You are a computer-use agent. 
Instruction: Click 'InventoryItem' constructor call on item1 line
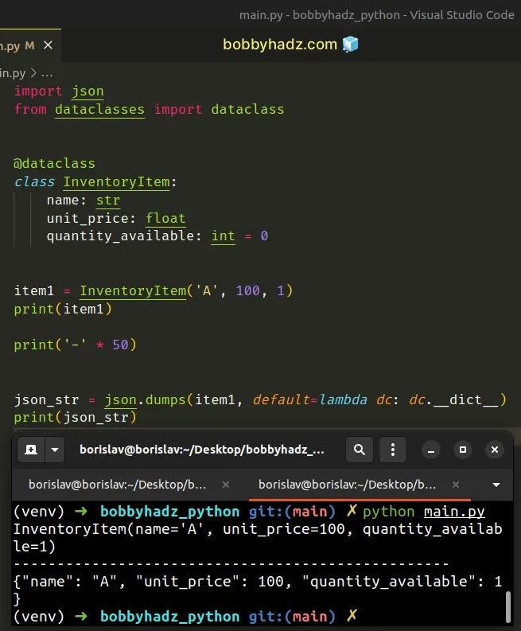tap(133, 290)
